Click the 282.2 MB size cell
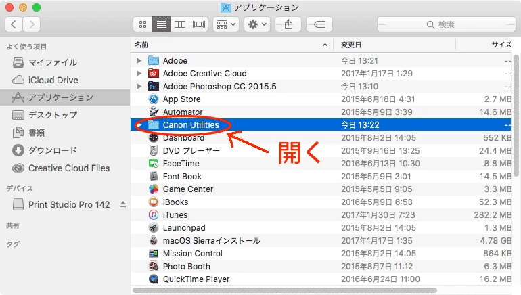 [493, 215]
